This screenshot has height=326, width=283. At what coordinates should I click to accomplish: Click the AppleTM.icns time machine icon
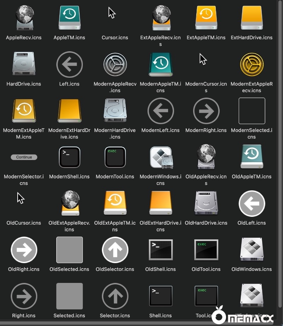point(69,18)
